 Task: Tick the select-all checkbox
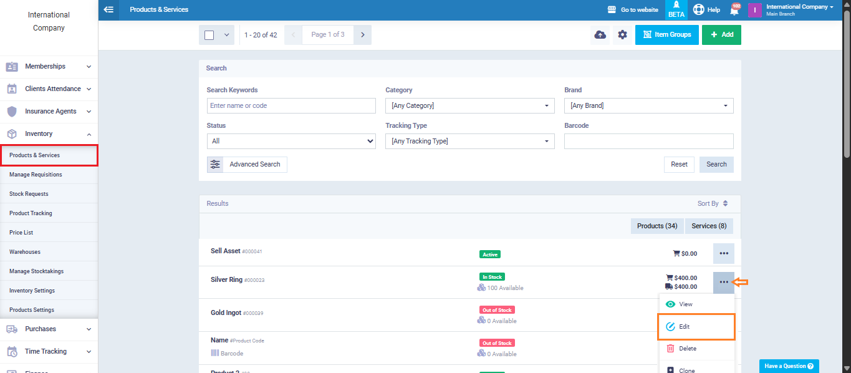point(209,35)
